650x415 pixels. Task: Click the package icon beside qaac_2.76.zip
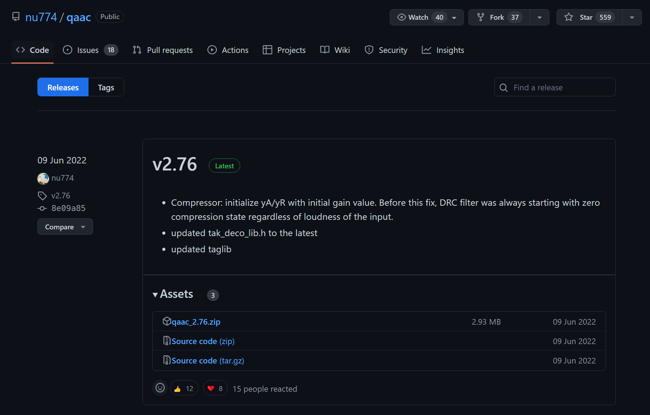pos(167,321)
